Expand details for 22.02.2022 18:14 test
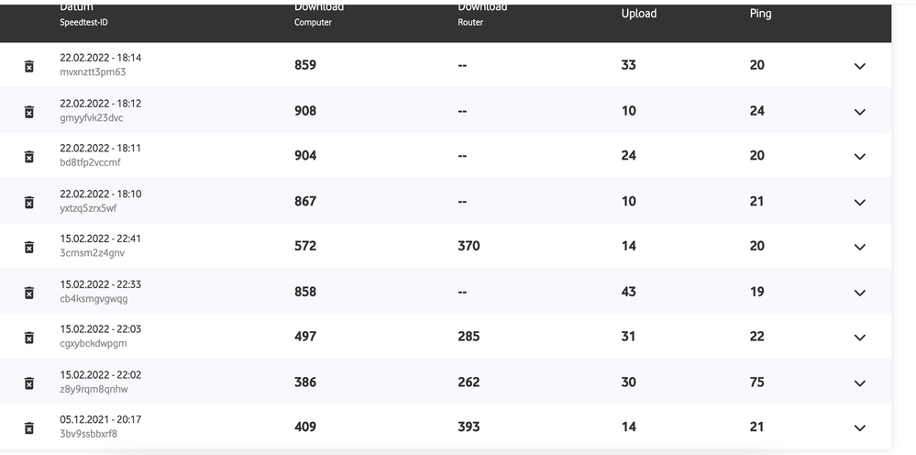Viewport: 916px width, 455px height. (x=859, y=66)
